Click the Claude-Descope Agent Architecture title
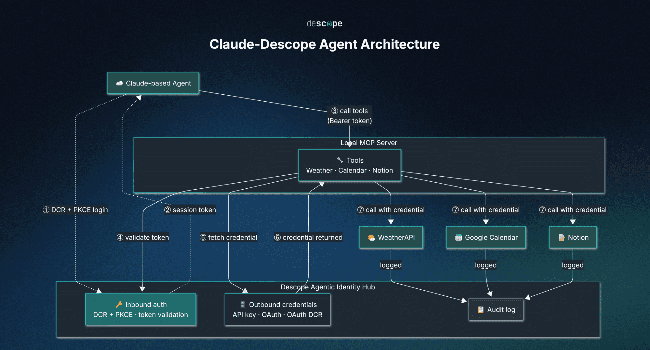 (325, 44)
